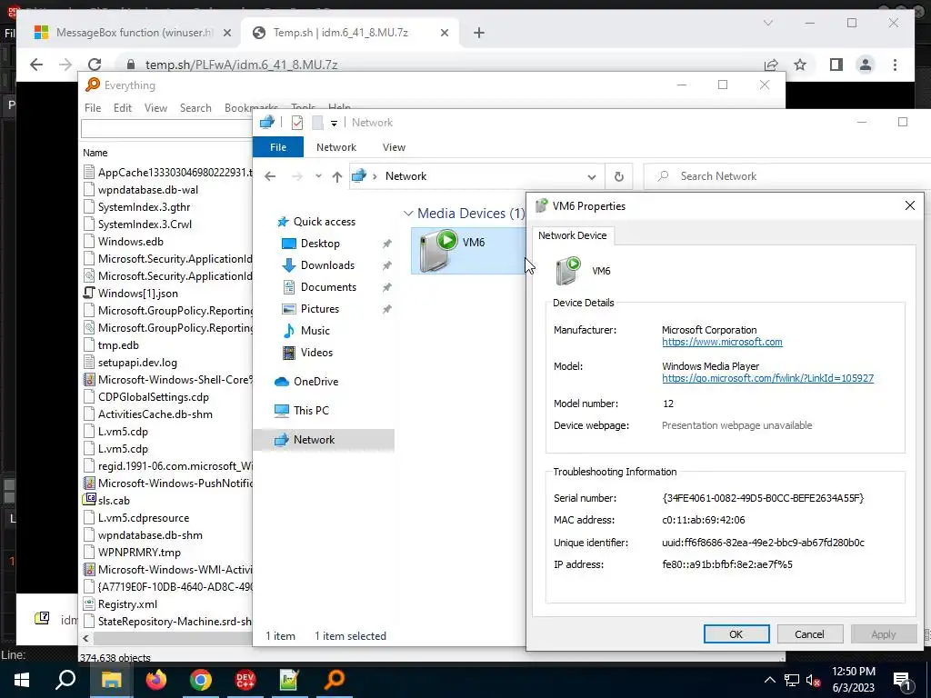Viewport: 931px width, 698px height.
Task: Open Documents in navigation pane
Action: coord(328,287)
